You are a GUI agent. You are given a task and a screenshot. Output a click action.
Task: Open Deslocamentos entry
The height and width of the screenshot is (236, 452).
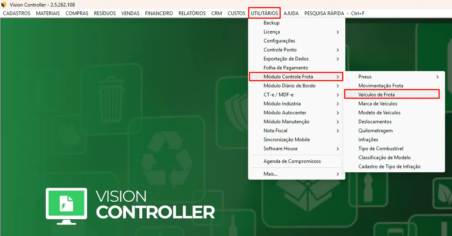[x=394, y=121]
